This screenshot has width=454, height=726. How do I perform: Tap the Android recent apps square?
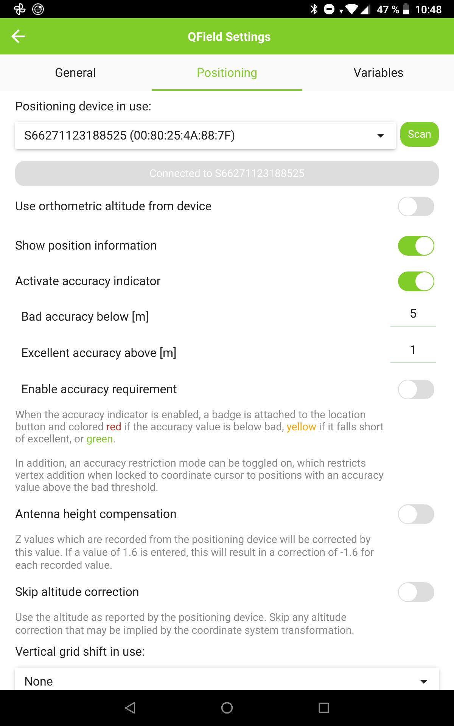pyautogui.click(x=324, y=707)
